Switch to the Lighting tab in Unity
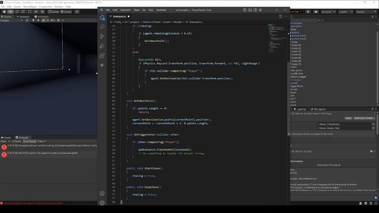Screen dimensions: 379x213 tap(300, 109)
